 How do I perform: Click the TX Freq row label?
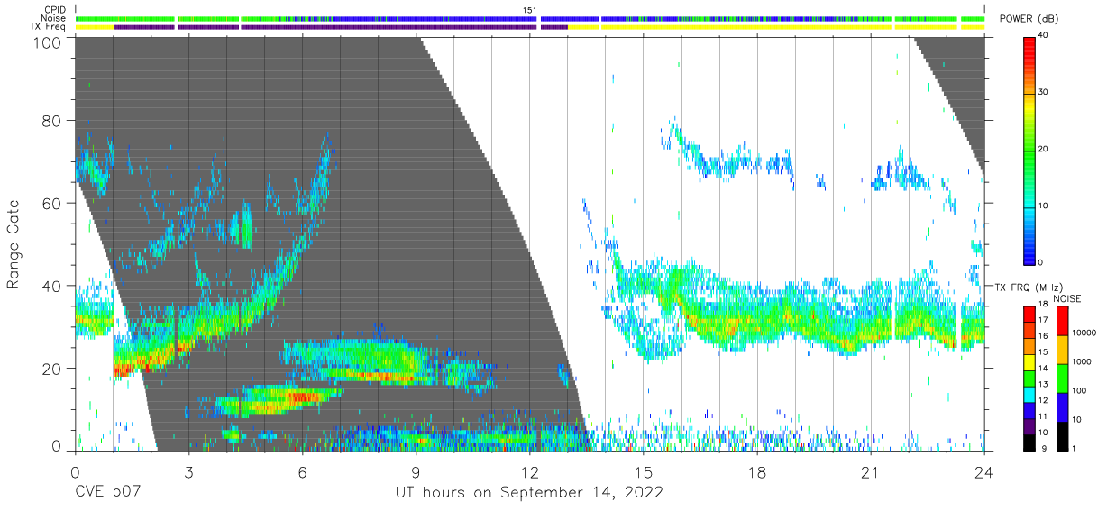49,27
